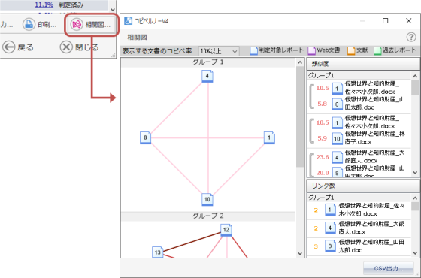Click document 4 icon in link count list
Image resolution: width=421 pixels, height=278 pixels.
(330, 228)
